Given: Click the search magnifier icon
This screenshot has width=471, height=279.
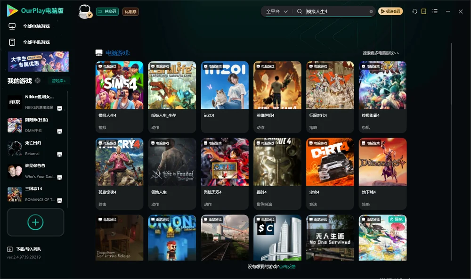Looking at the screenshot, I should coord(300,11).
